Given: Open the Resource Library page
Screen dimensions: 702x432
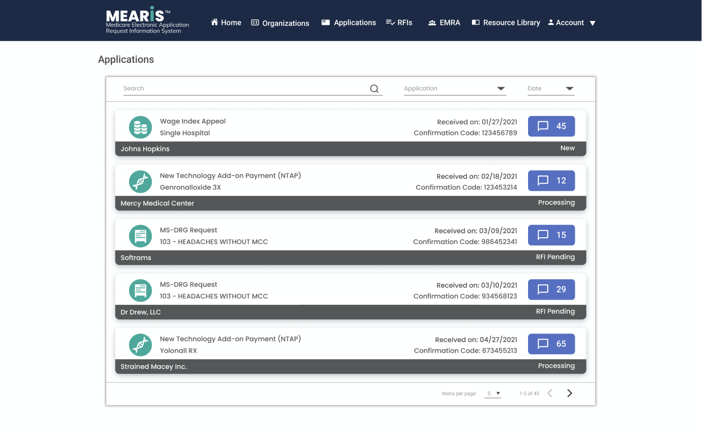Looking at the screenshot, I should click(506, 23).
